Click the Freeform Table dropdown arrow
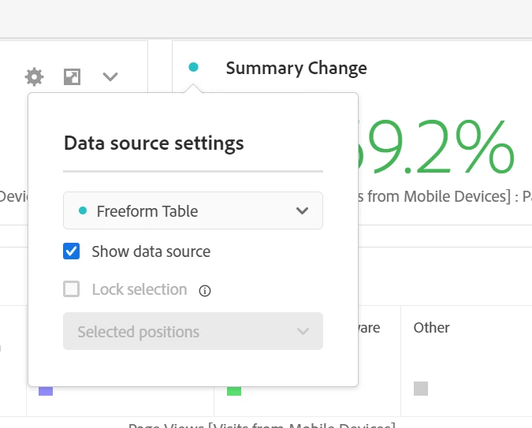Viewport: 532px width, 428px height. (302, 210)
